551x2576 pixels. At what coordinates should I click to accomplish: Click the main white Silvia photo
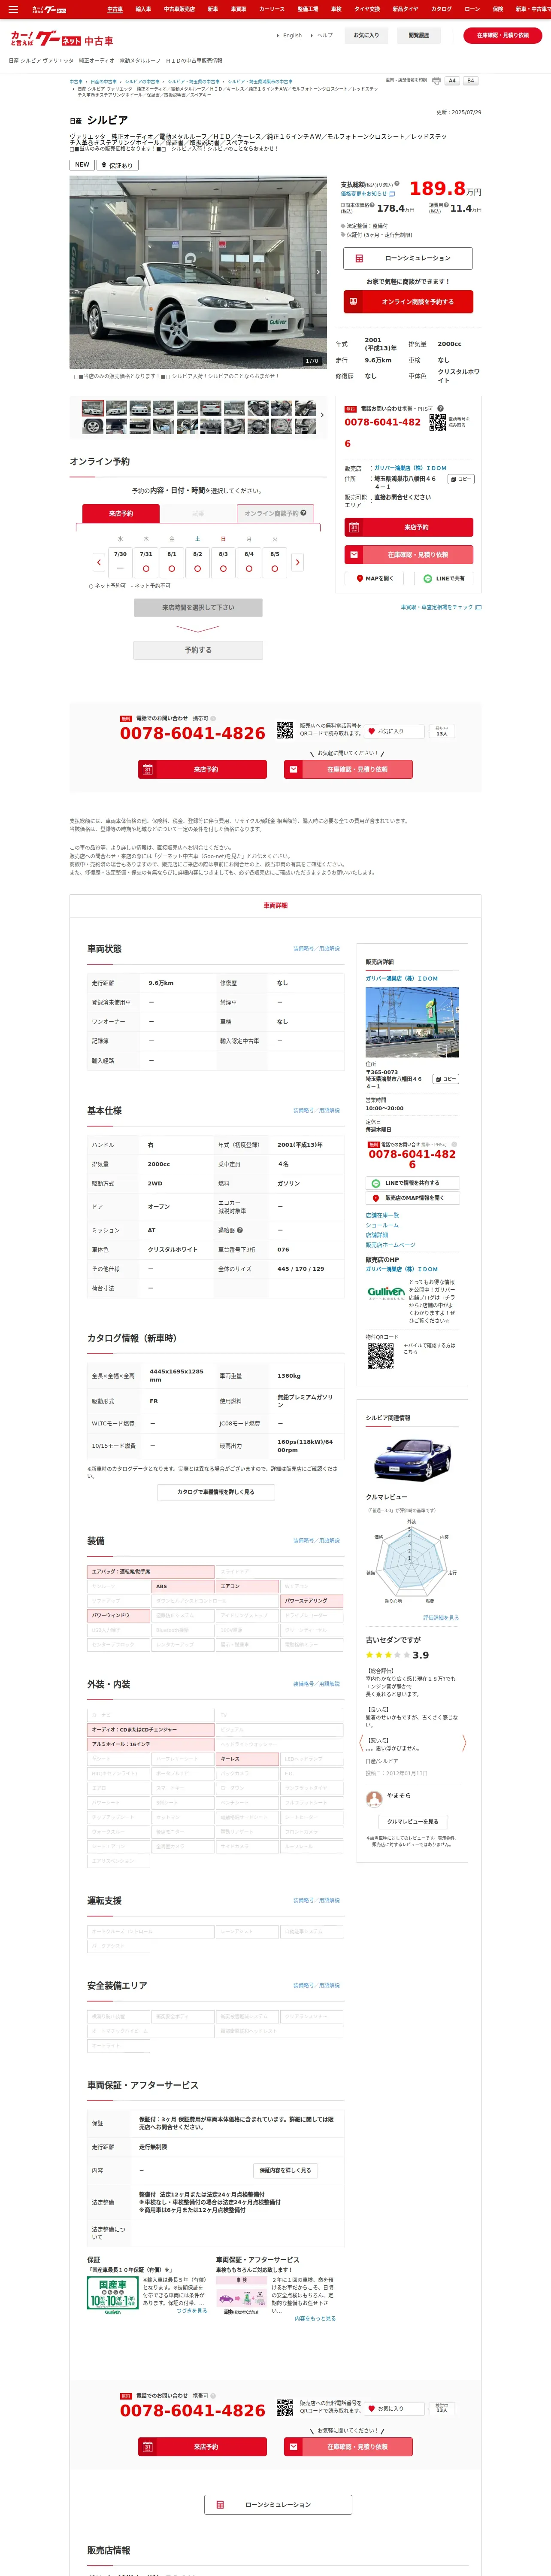198,272
